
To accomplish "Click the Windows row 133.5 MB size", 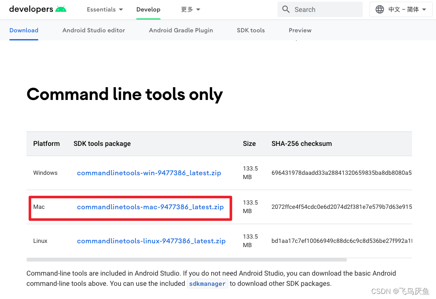I will [250, 173].
